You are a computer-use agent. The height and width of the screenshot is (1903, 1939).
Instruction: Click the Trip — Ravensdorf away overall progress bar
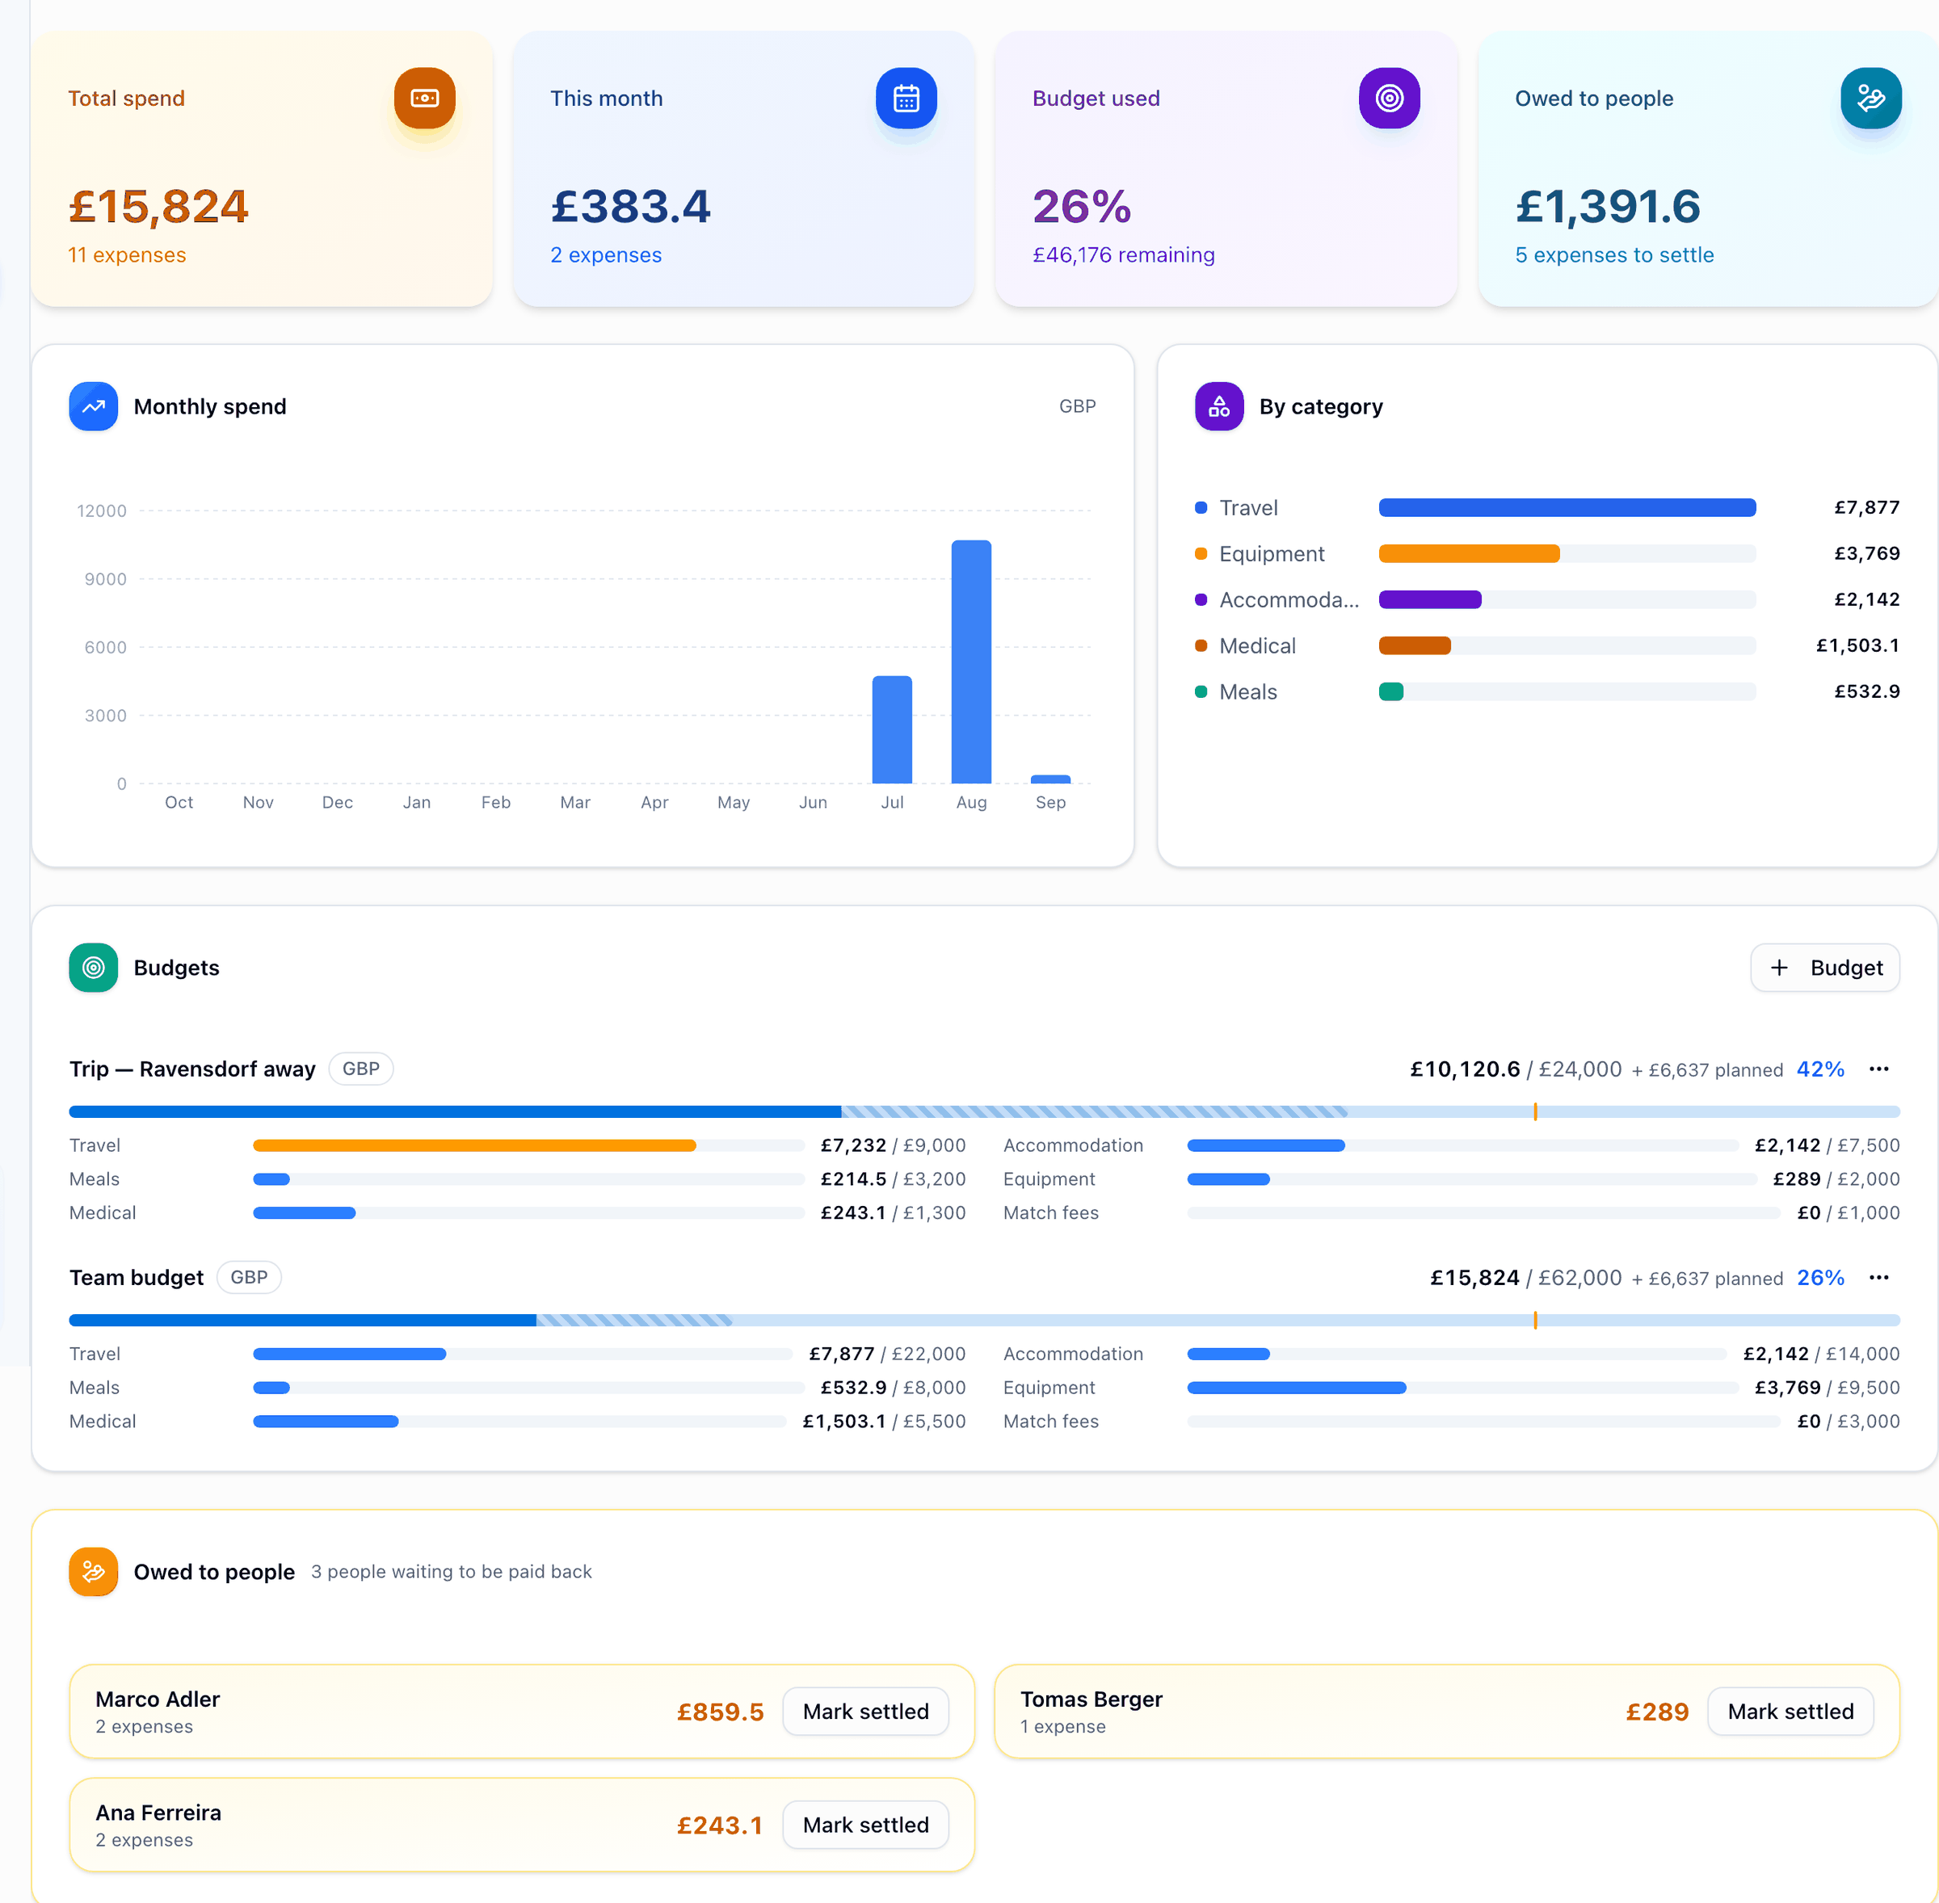[x=985, y=1111]
